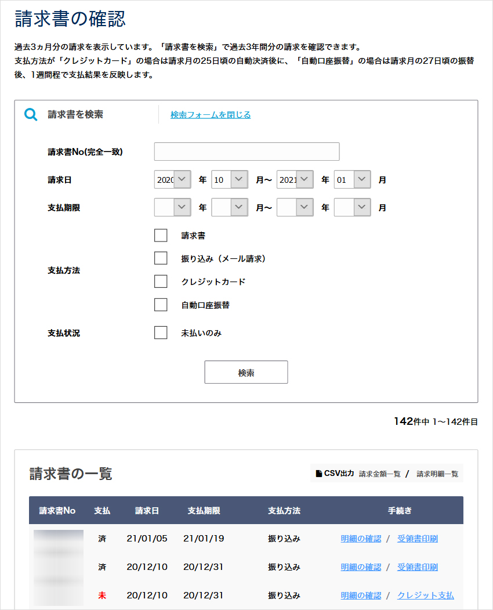
Task: Enable the クレジットカード checkbox
Action: pos(161,281)
